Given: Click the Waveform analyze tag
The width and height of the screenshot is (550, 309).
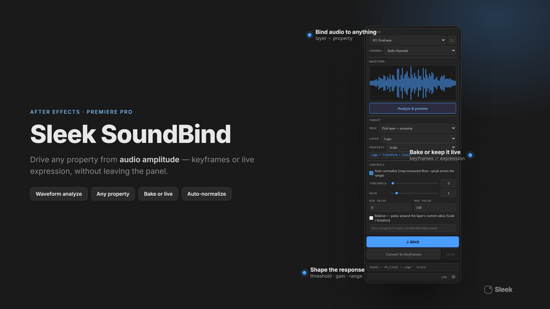Looking at the screenshot, I should pos(59,194).
